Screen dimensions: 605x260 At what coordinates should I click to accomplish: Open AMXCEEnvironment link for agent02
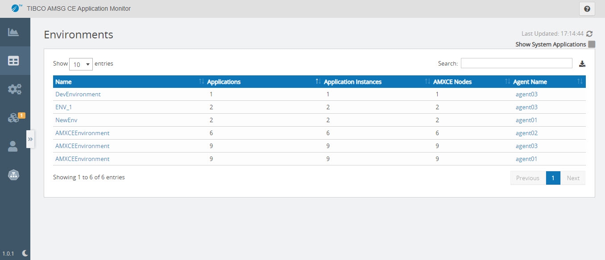(82, 133)
